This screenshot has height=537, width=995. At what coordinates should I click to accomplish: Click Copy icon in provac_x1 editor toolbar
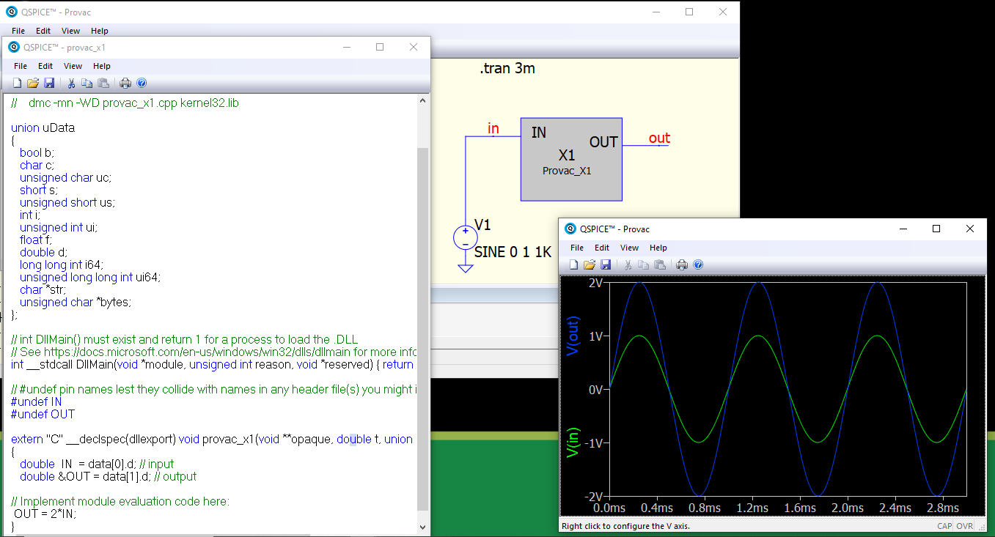tap(87, 83)
